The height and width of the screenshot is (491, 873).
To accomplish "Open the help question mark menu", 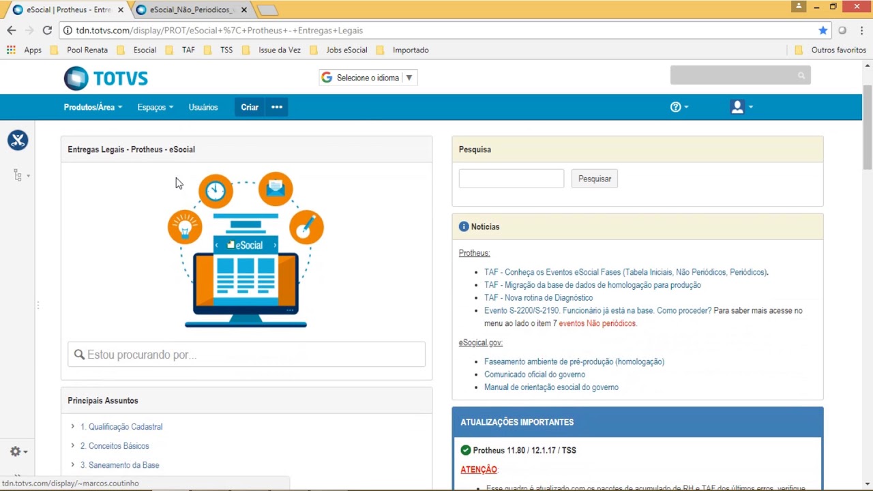I will tap(679, 107).
